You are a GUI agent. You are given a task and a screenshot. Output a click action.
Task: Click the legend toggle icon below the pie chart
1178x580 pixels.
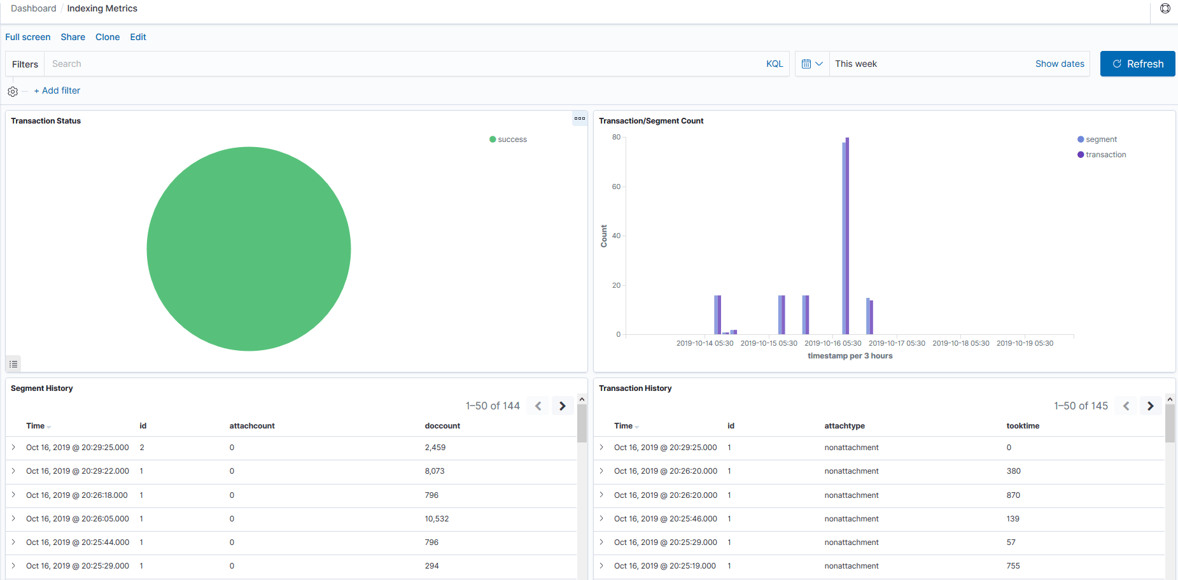tap(13, 364)
